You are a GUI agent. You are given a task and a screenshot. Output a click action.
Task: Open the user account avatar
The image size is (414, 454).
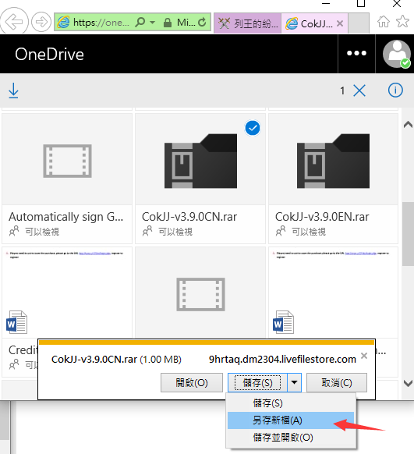point(397,54)
